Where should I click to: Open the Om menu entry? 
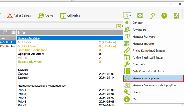click(x=153, y=99)
